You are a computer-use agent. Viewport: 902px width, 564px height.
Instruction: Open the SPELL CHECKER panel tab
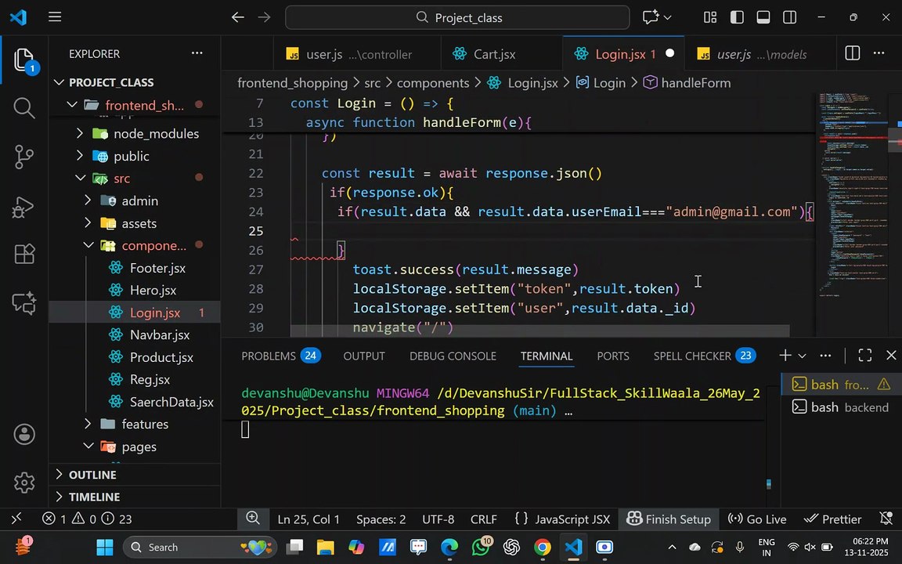pos(704,356)
